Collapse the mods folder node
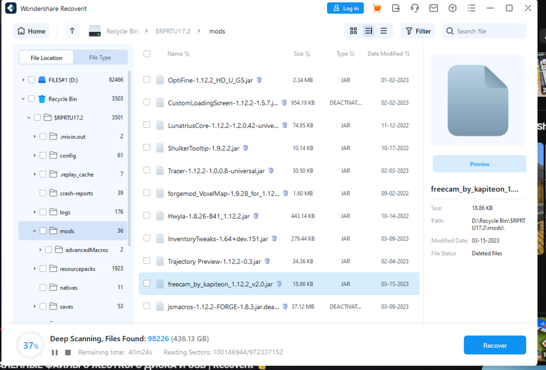Screen dimensions: 546x370 [34, 231]
